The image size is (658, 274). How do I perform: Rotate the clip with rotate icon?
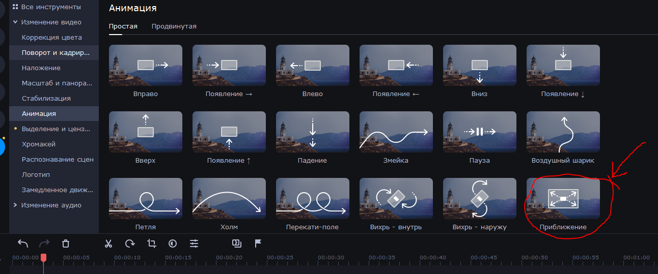(130, 243)
